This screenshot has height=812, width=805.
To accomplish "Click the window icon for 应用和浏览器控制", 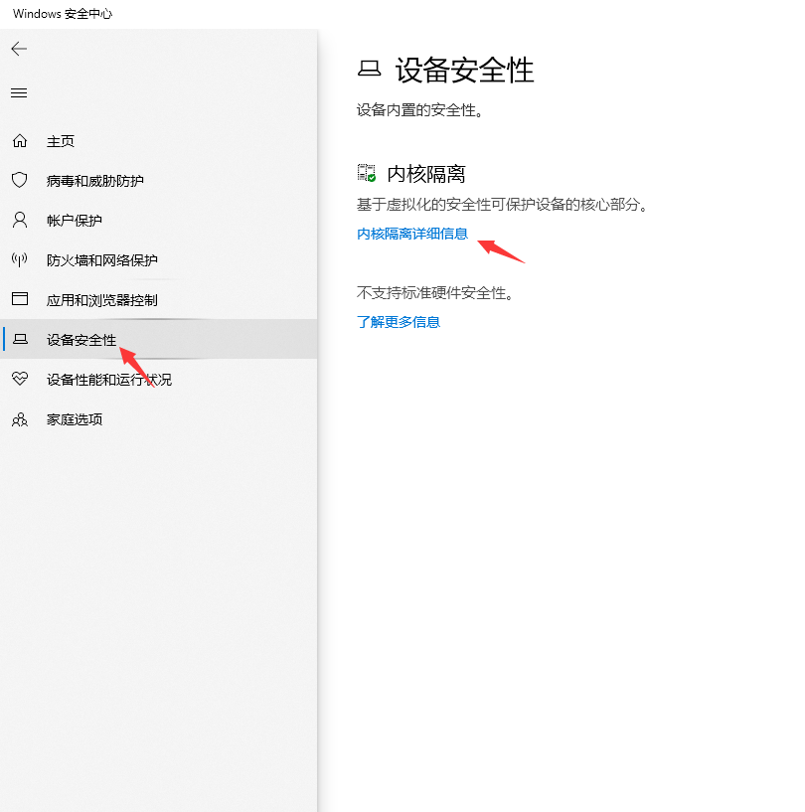I will pyautogui.click(x=20, y=299).
